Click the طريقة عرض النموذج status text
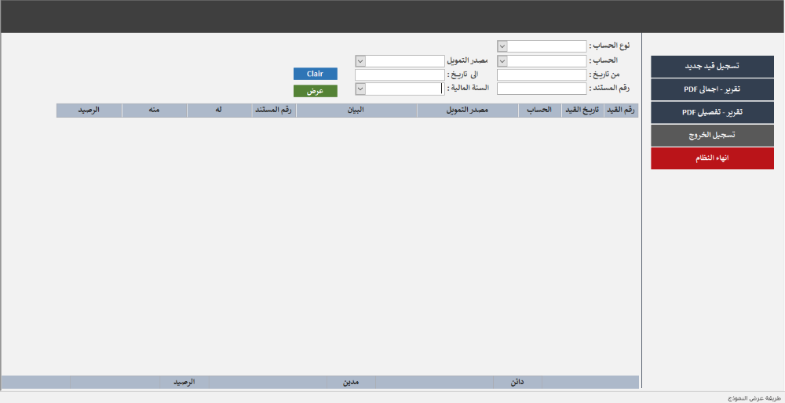The width and height of the screenshot is (785, 403). [754, 398]
